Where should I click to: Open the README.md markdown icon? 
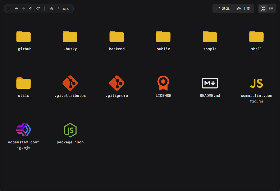(x=210, y=83)
